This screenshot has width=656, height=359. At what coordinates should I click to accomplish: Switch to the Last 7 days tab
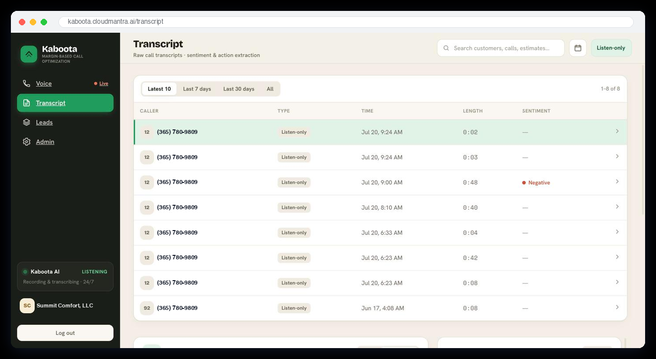[x=197, y=89]
